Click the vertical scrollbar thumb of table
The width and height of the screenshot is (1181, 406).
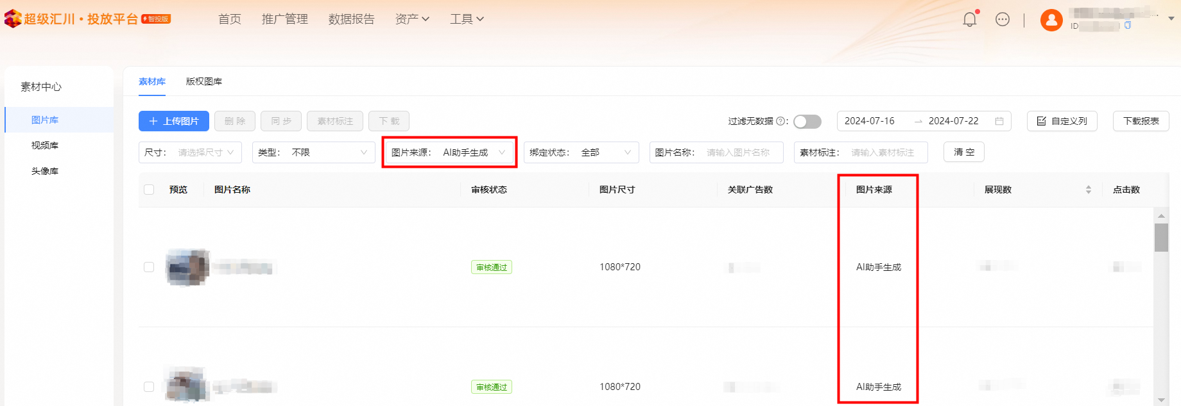[1161, 238]
